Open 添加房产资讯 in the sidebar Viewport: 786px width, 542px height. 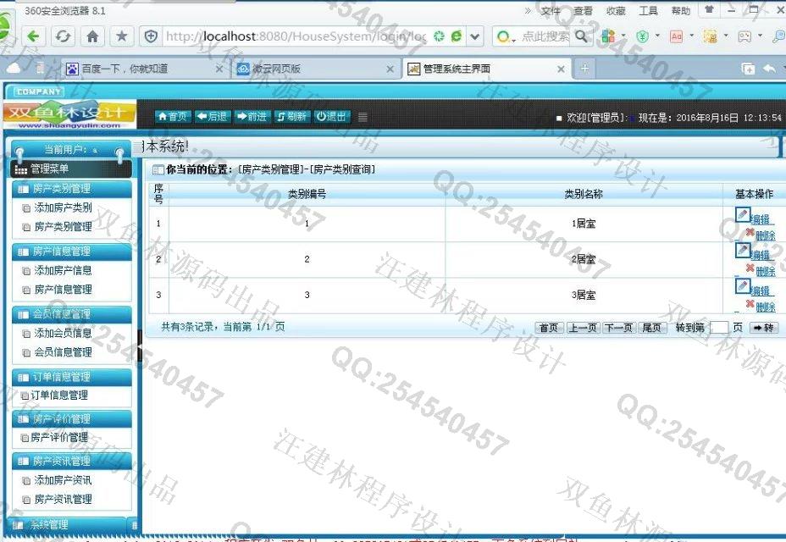(63, 480)
